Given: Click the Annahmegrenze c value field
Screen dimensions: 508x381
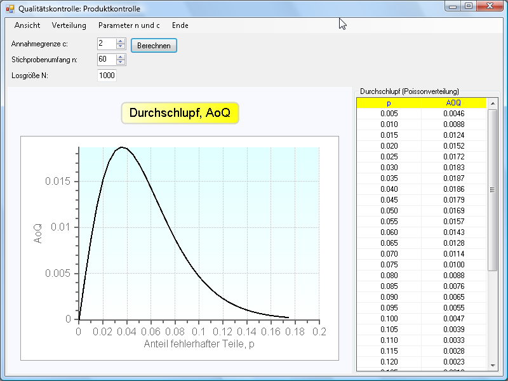Looking at the screenshot, I should [106, 44].
